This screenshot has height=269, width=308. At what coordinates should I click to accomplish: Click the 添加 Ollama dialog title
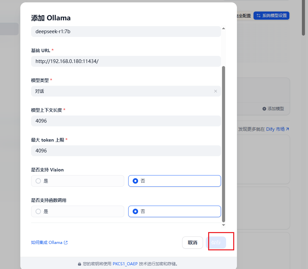point(51,18)
